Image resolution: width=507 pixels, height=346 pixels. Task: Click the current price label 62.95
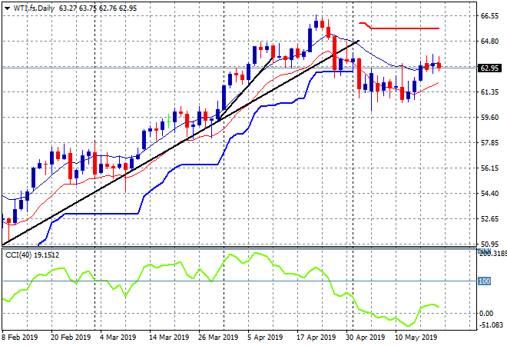click(x=490, y=68)
